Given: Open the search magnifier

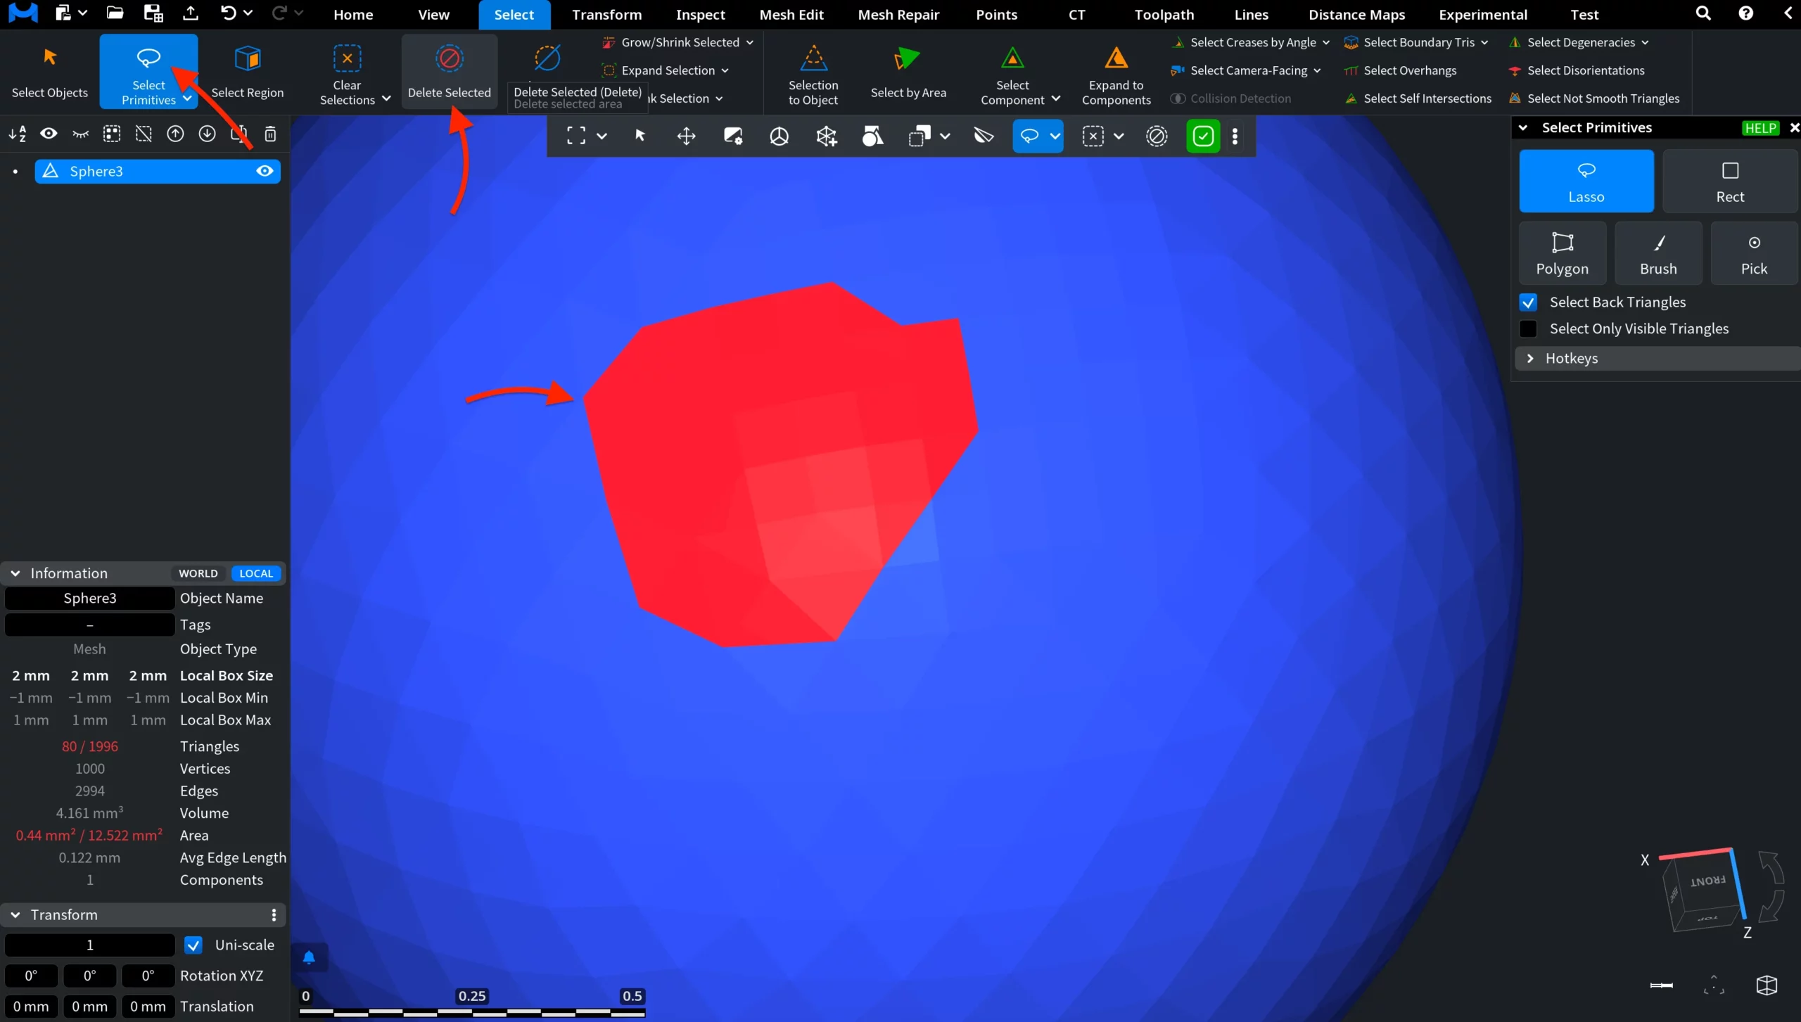Looking at the screenshot, I should 1703,13.
